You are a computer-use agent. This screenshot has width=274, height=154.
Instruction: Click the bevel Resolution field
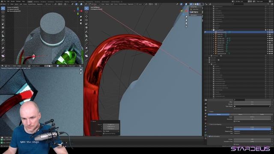252,119
